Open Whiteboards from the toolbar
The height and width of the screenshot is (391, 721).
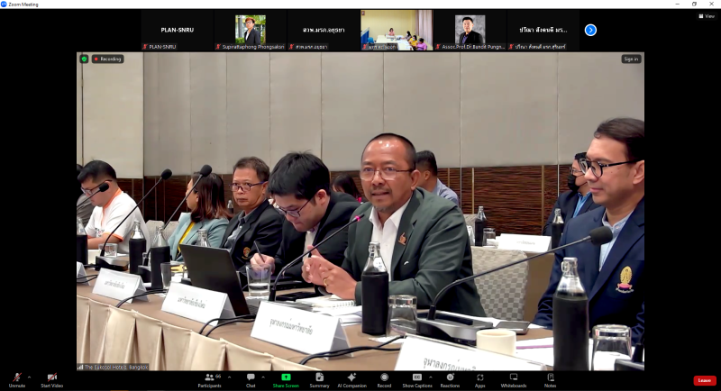click(x=514, y=380)
